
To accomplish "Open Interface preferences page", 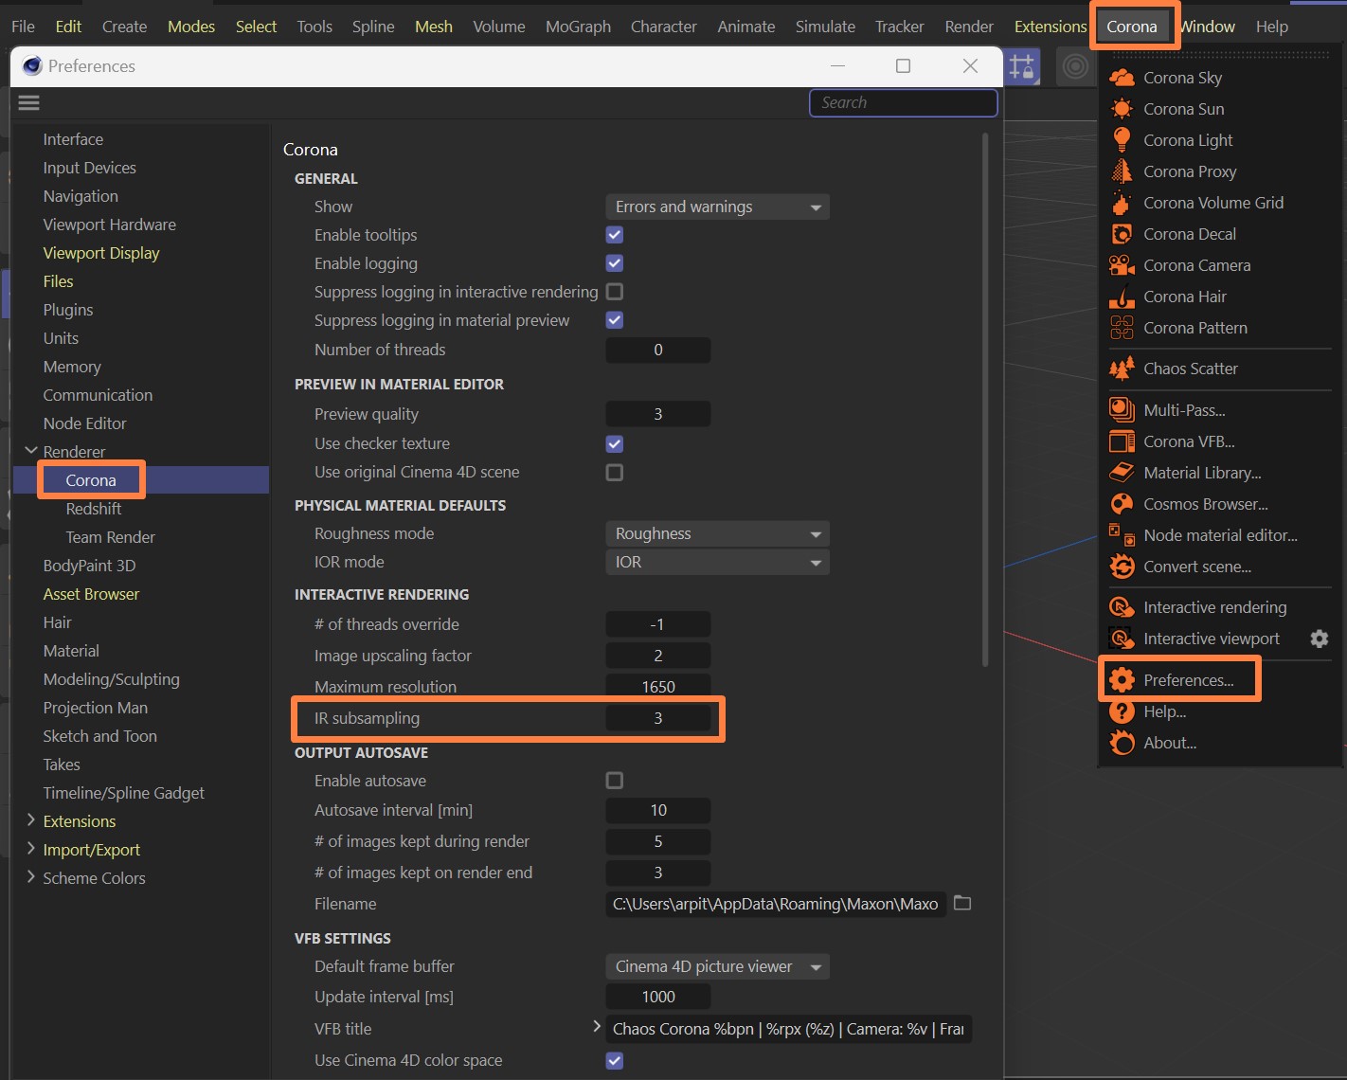I will (x=73, y=139).
